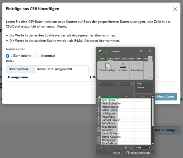Click the Excel app icon in title bar
Image resolution: width=183 pixels, height=158 pixels.
point(100,51)
